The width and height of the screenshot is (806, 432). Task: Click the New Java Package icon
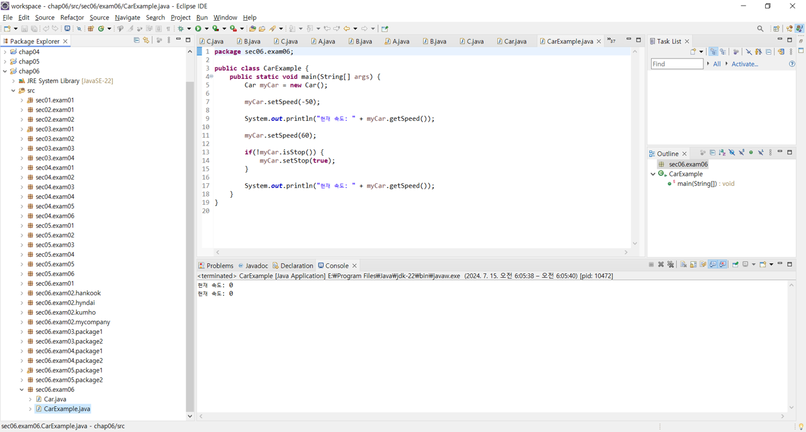coord(91,28)
